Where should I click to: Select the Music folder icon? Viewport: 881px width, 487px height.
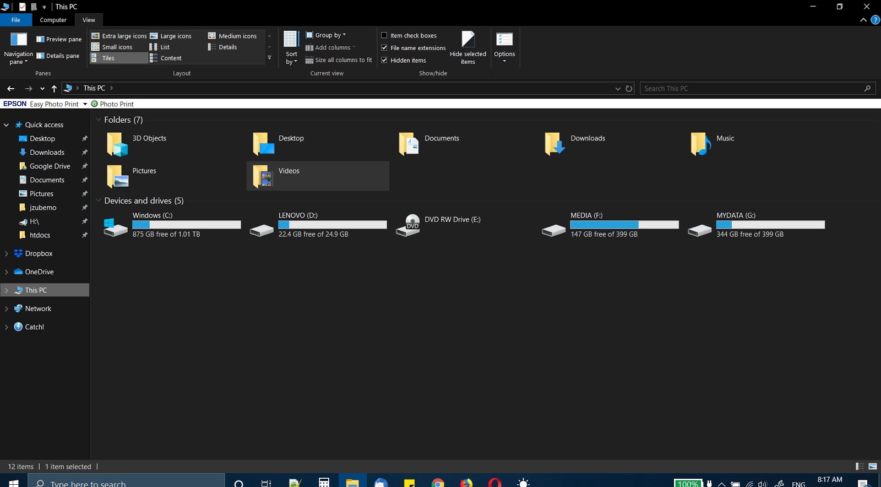701,144
